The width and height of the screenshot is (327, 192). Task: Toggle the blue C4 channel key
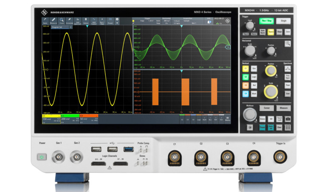pyautogui.click(x=245, y=94)
